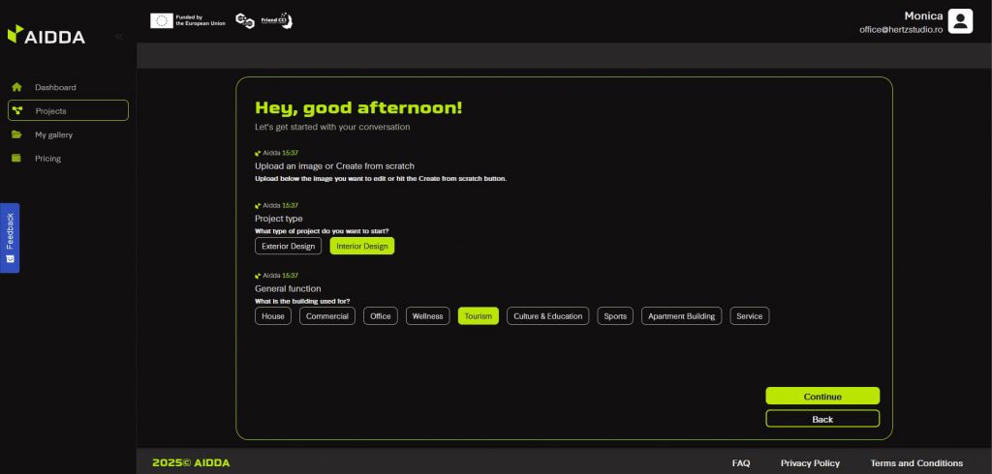Select the Interior Design project type
Viewport: 992px width, 474px height.
click(362, 246)
